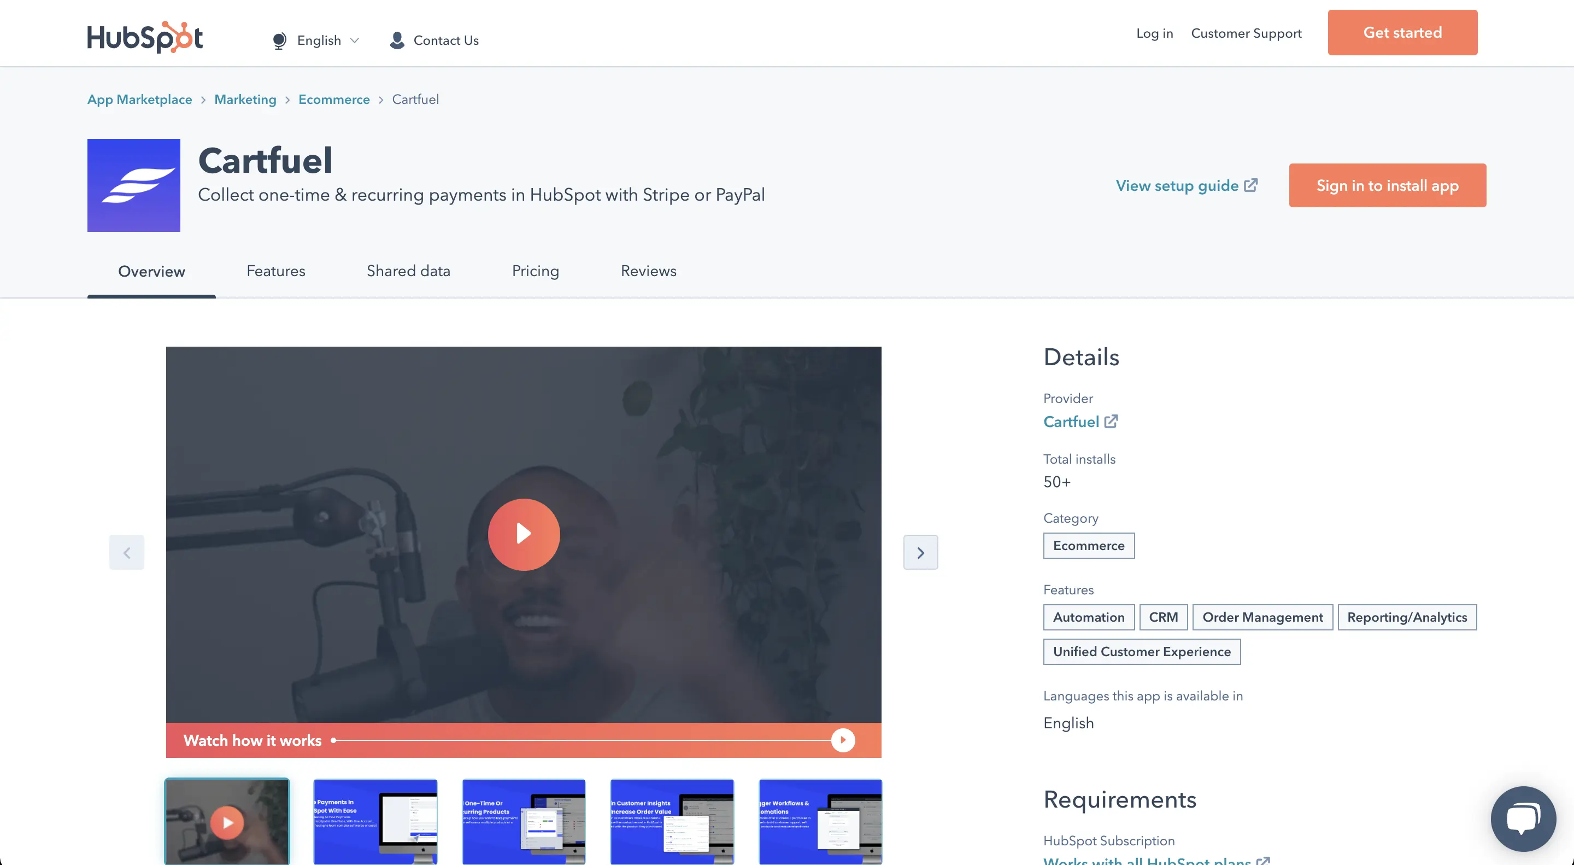Click the HubSpot logo
The width and height of the screenshot is (1574, 865).
tap(145, 37)
